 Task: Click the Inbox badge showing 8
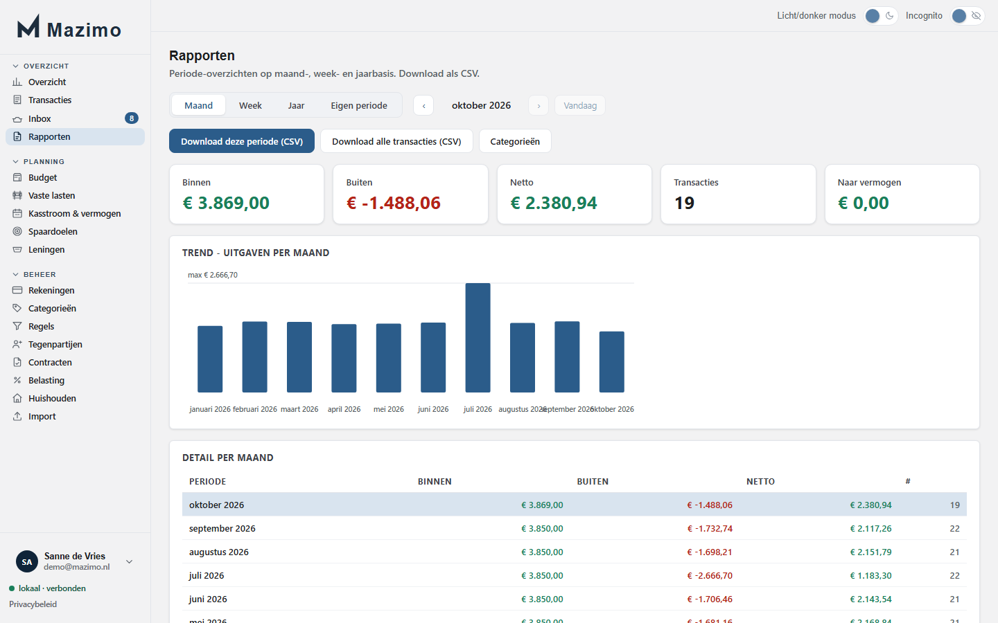coord(132,118)
